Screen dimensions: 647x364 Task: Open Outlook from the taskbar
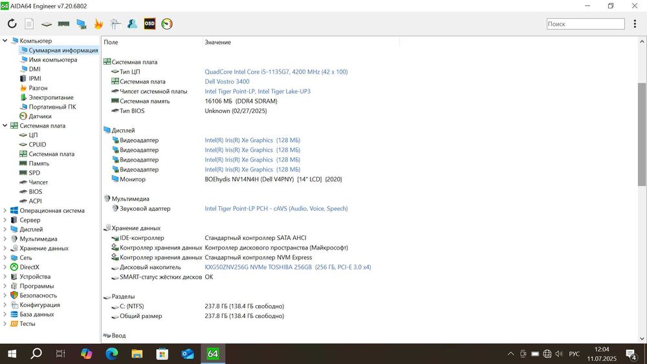pyautogui.click(x=188, y=354)
